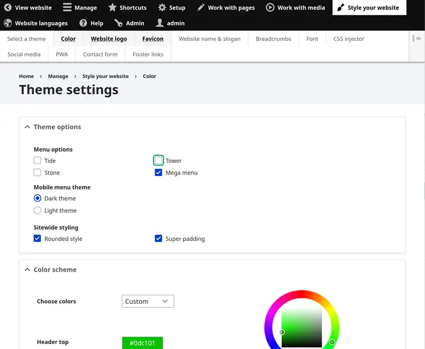Open the CSS injector tab
Image resolution: width=425 pixels, height=349 pixels.
[349, 38]
